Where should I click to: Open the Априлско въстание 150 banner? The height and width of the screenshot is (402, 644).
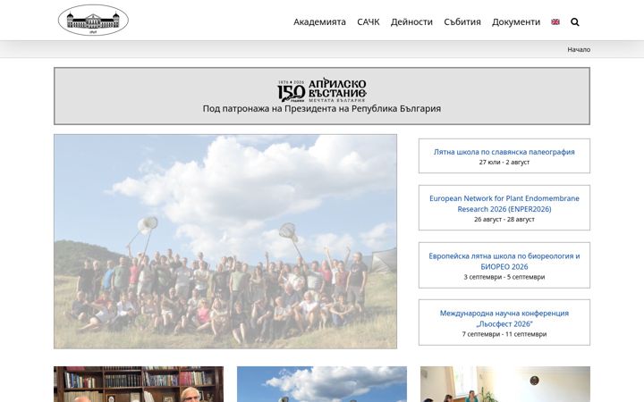322,90
